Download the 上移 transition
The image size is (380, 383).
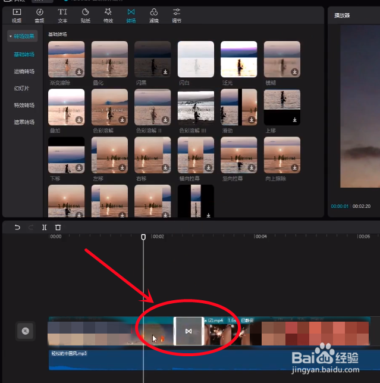tap(294, 120)
